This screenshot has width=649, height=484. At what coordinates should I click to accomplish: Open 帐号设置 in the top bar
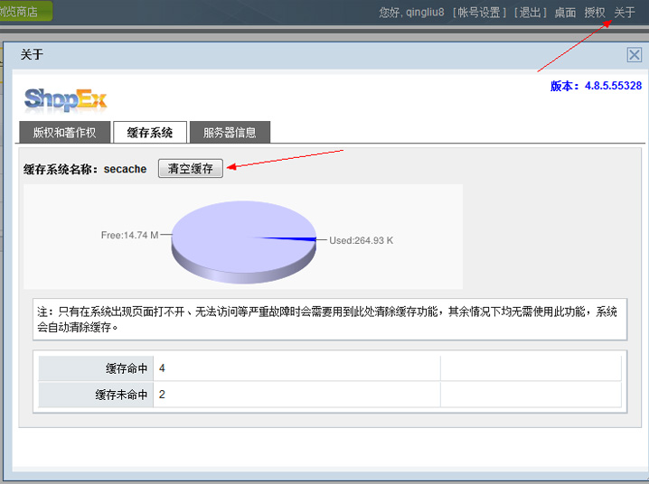point(478,13)
